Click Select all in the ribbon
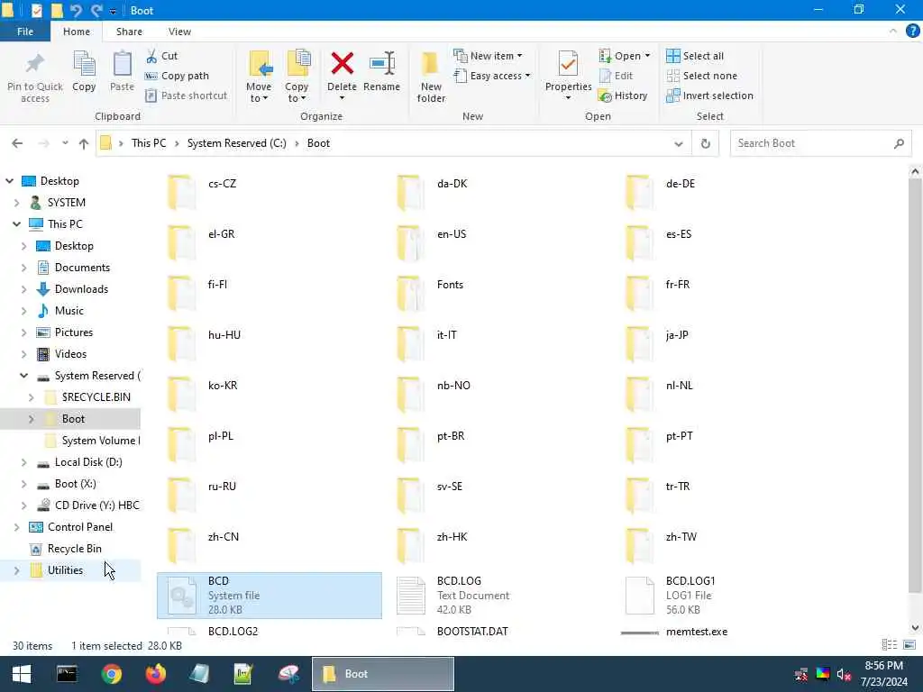Viewport: 923px width, 692px height. [695, 56]
